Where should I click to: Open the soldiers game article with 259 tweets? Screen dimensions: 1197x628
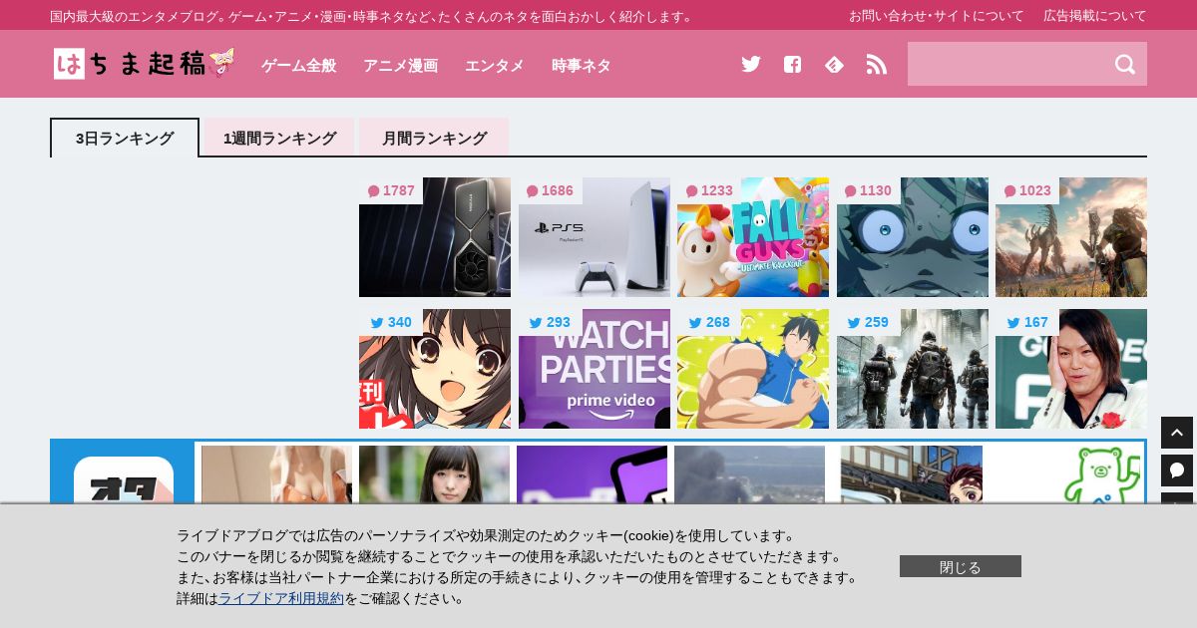point(913,369)
